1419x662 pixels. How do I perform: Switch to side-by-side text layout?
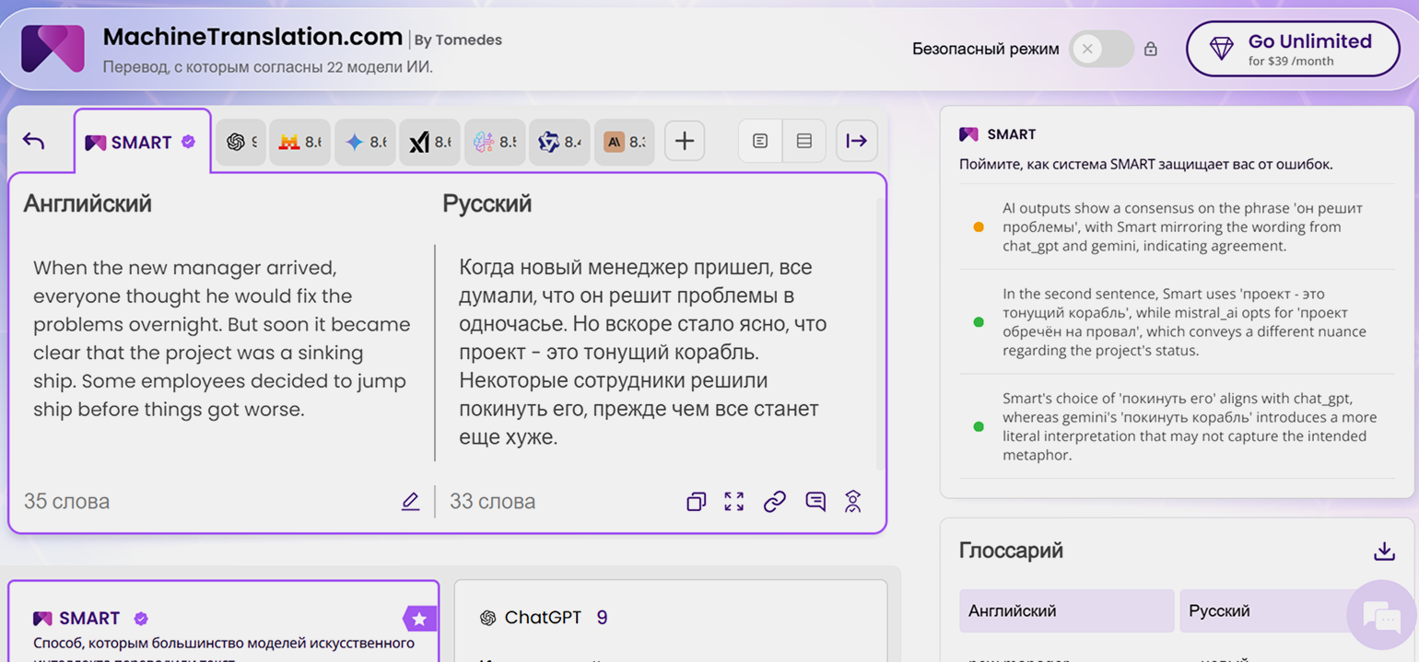coord(760,141)
